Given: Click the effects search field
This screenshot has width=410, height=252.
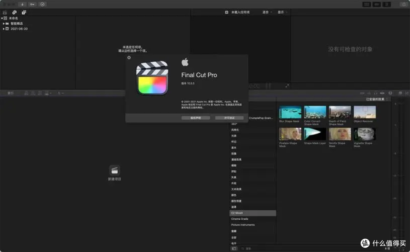Looking at the screenshot, I should click(x=311, y=249).
